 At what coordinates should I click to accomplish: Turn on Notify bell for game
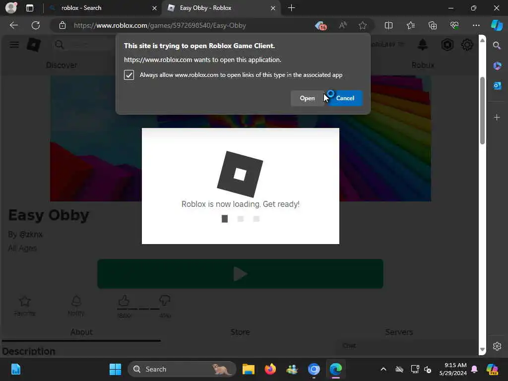tap(76, 306)
